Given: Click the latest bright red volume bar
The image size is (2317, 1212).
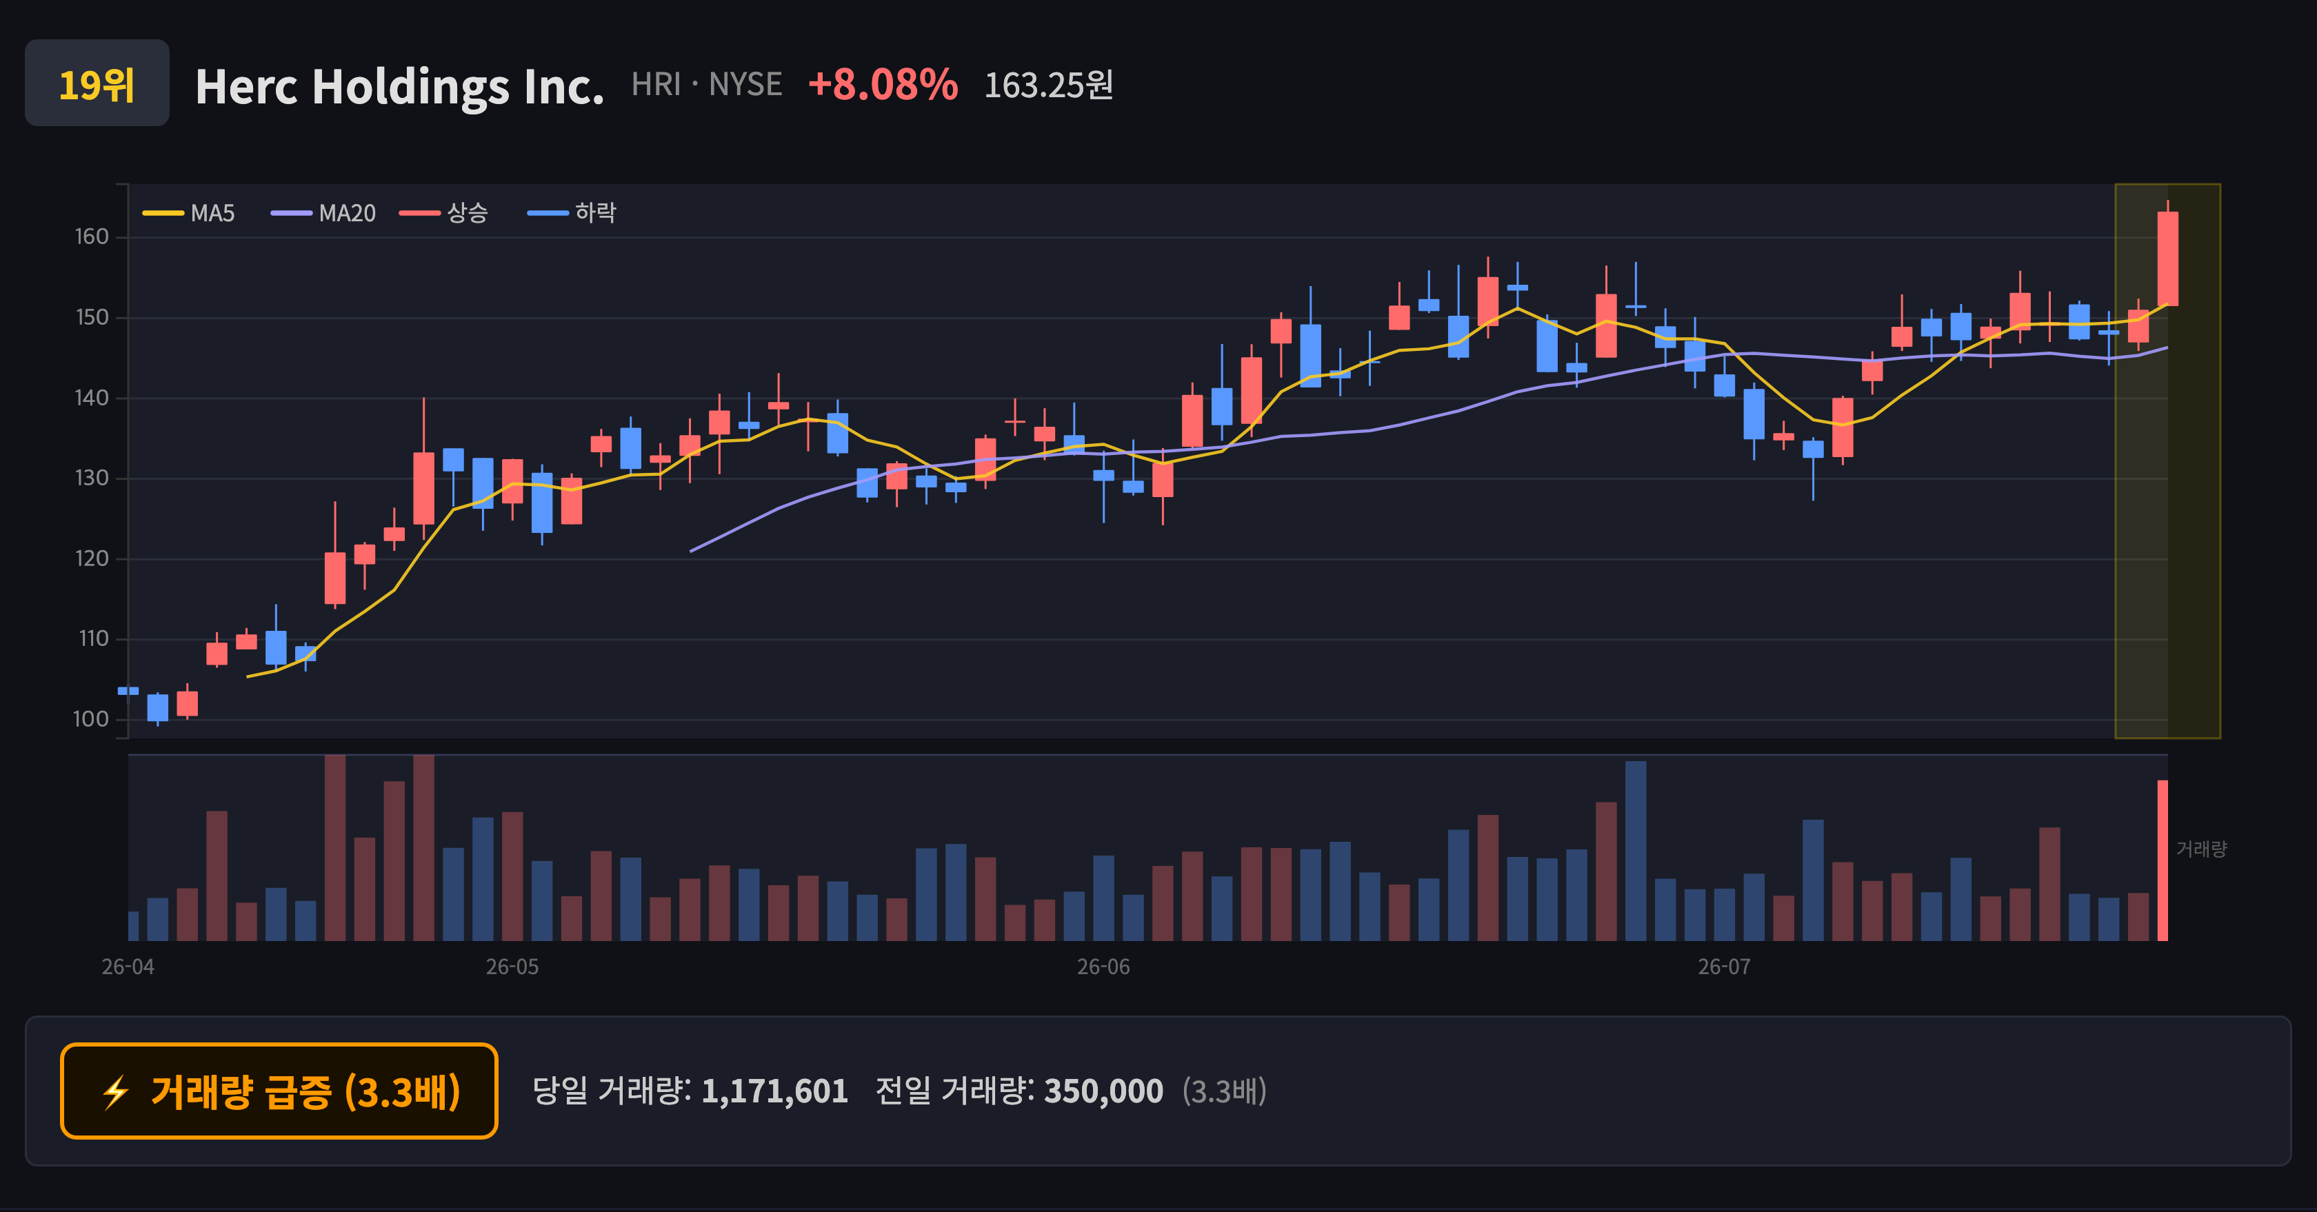Looking at the screenshot, I should coord(2163,860).
